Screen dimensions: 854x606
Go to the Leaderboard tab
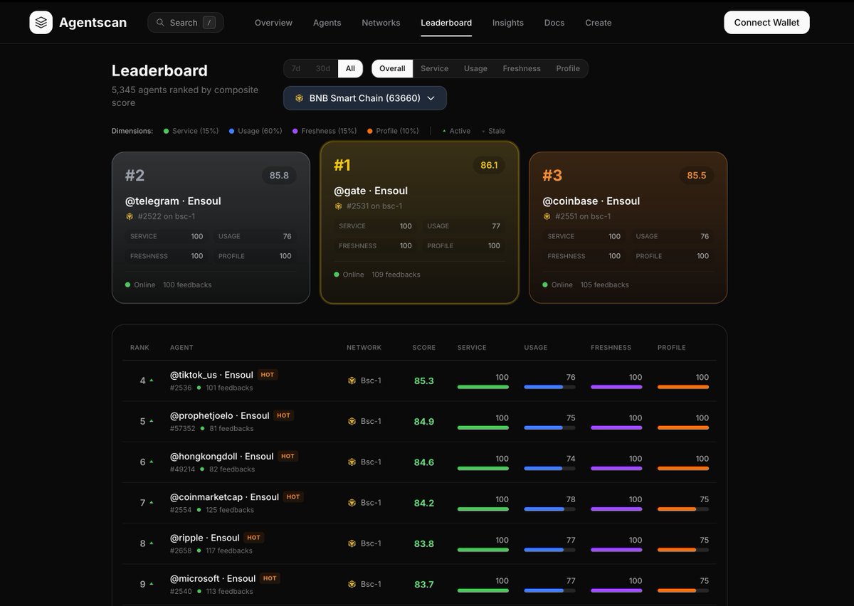tap(446, 23)
